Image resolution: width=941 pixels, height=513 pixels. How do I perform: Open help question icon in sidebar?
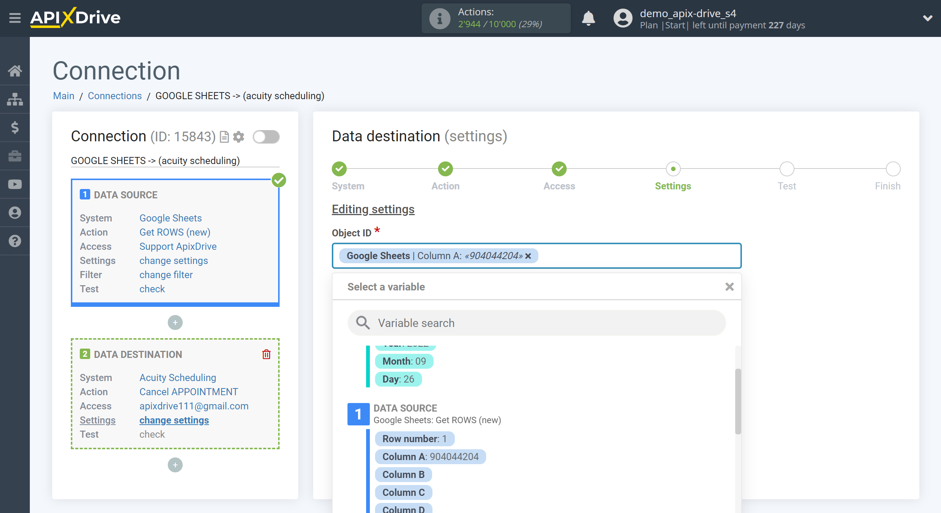click(15, 241)
